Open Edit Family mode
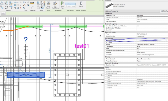This screenshot has width=168, height=101. point(48,5)
